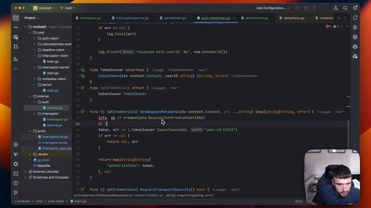Select service.go under the auth folder
The height and width of the screenshot is (208, 371).
(x=54, y=108)
